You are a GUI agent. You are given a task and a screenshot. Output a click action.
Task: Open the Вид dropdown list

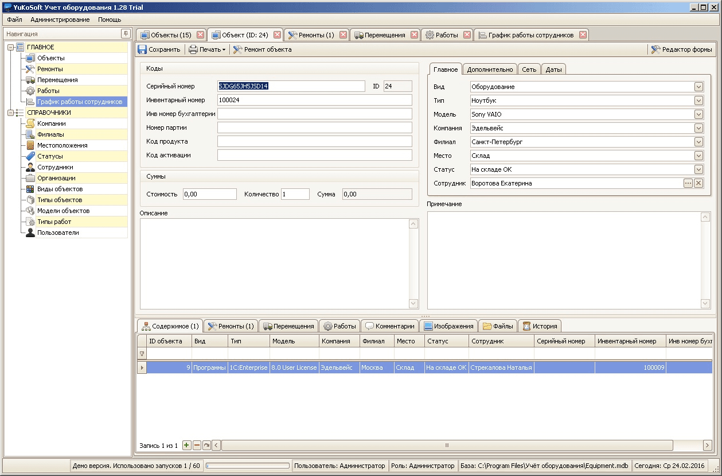(698, 87)
